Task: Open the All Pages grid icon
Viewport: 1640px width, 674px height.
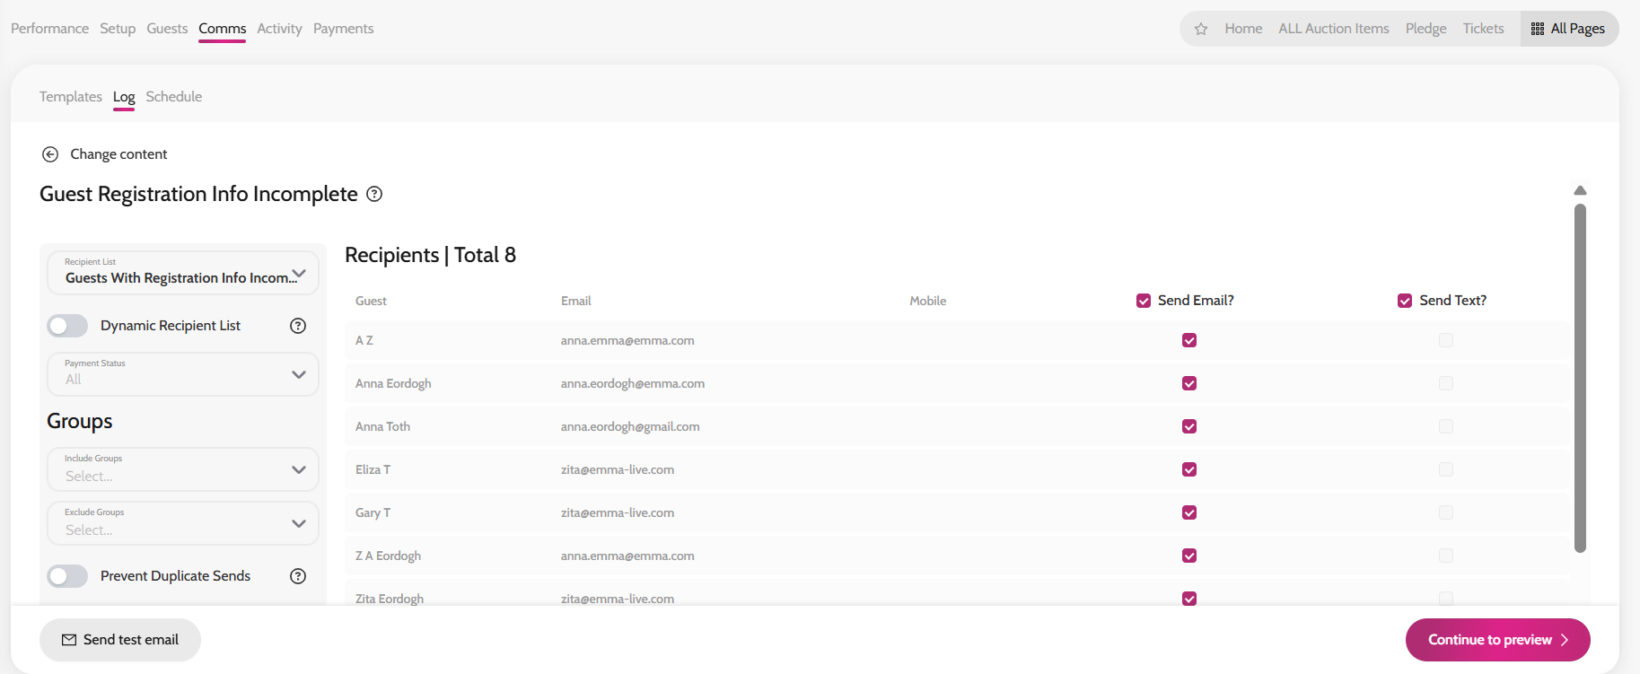Action: (x=1538, y=29)
